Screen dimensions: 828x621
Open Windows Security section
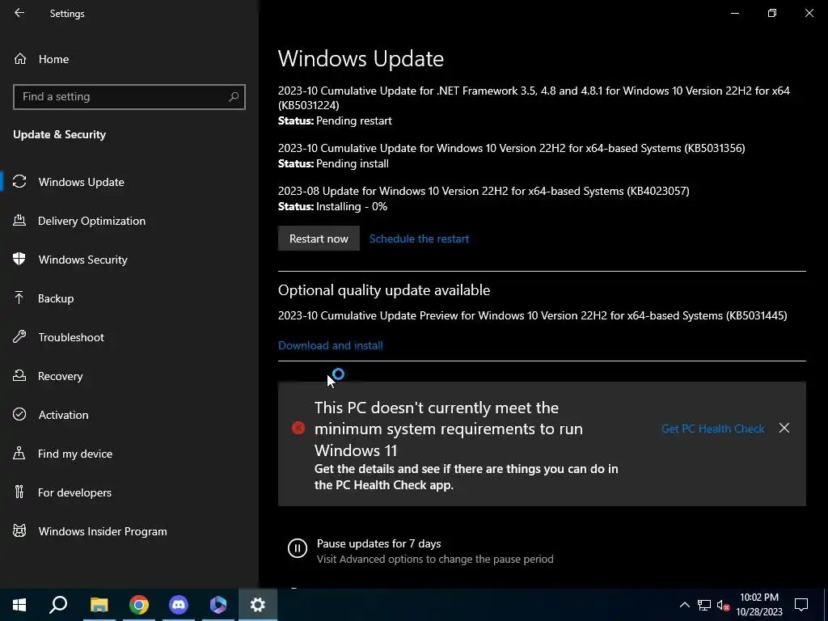[83, 260]
